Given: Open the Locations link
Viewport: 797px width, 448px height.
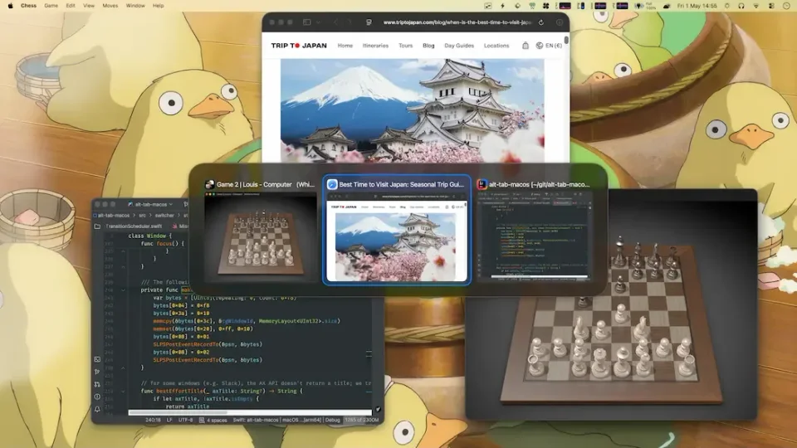Looking at the screenshot, I should point(496,46).
